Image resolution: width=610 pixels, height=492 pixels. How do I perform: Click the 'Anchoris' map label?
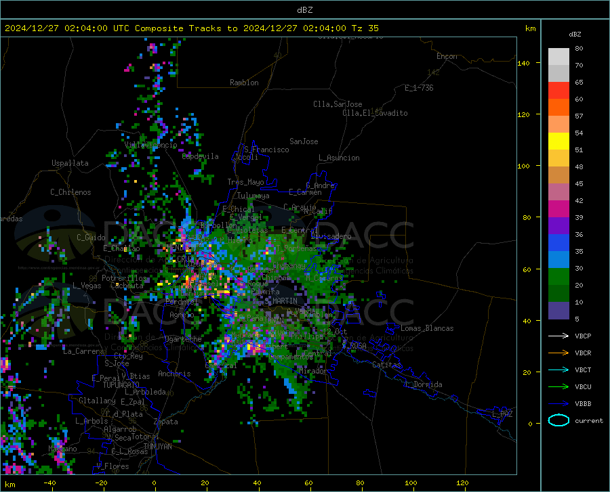tap(174, 374)
